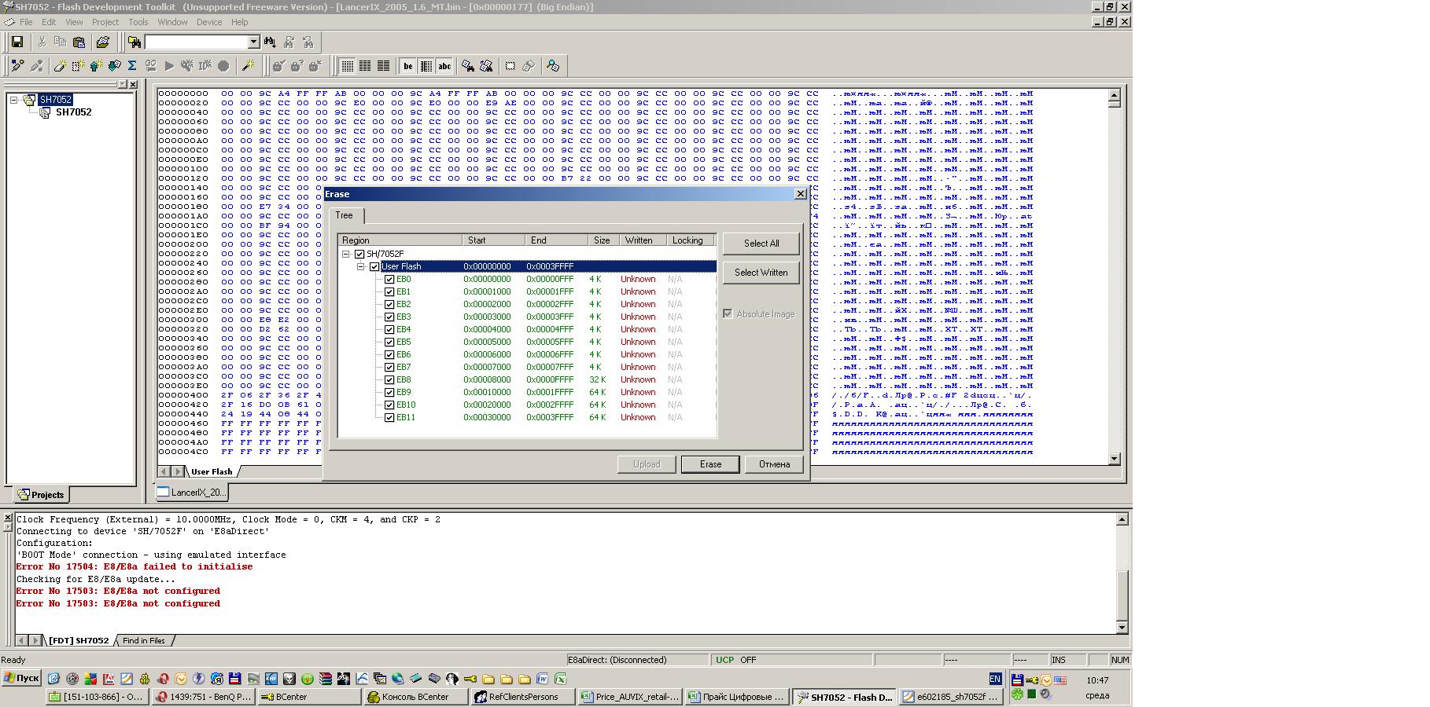Click the Save (floppy disk) toolbar icon

(17, 42)
